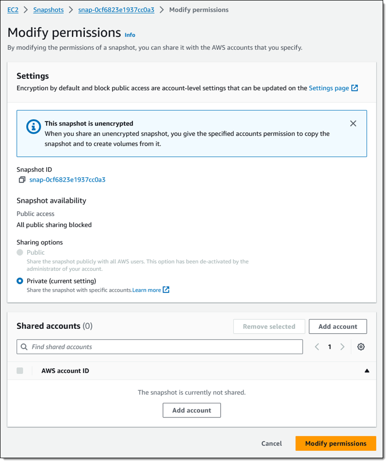
Task: Sort by AWS account ID triangle
Action: point(367,370)
